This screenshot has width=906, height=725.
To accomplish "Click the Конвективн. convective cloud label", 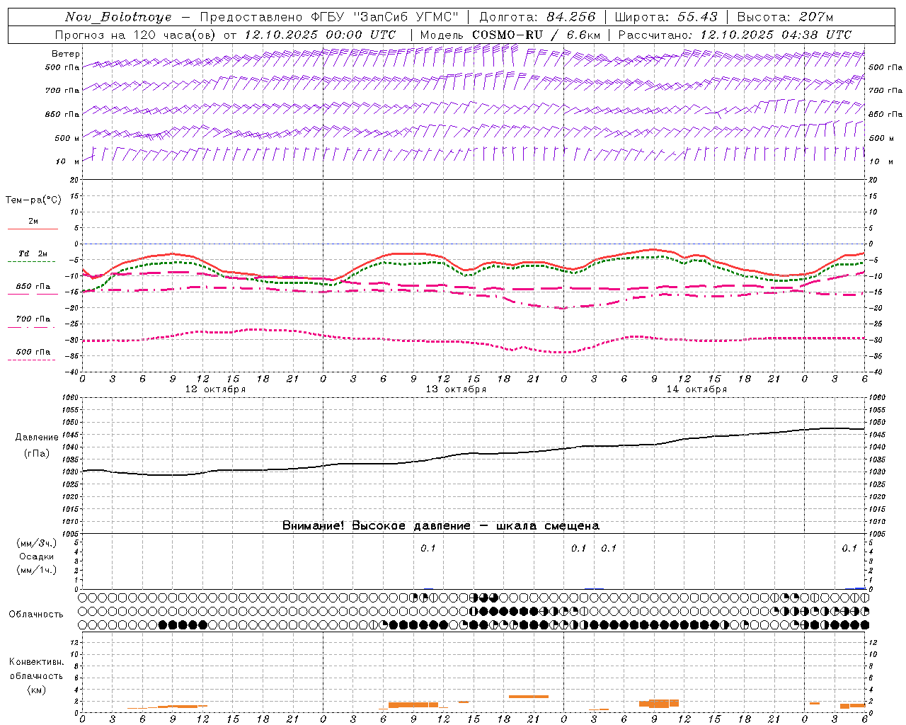I will 36,662.
